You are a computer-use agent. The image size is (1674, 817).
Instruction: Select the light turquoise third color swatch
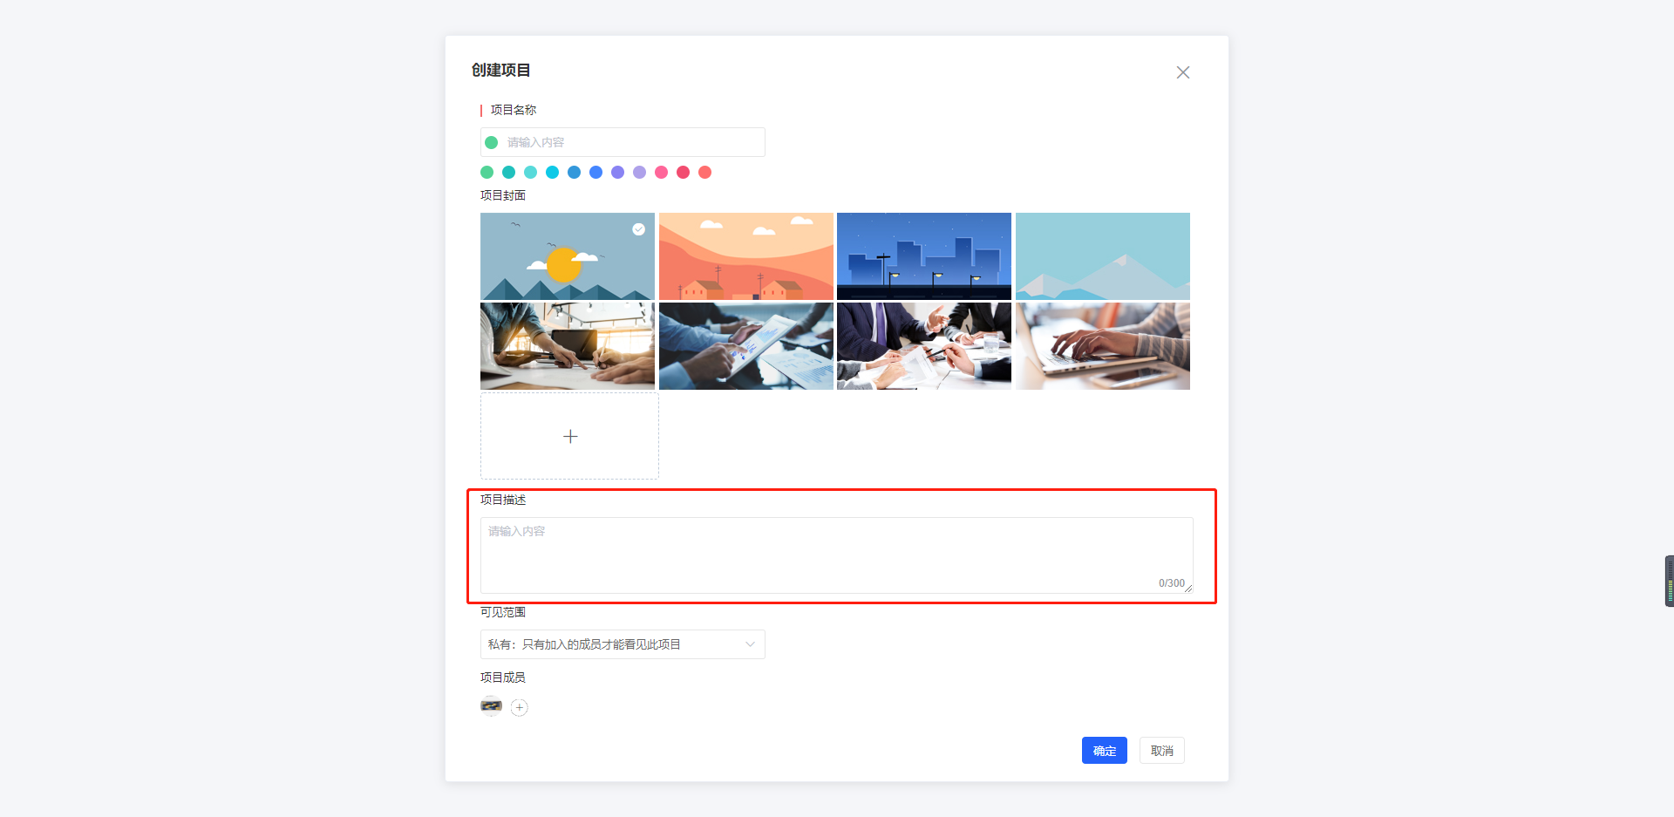pyautogui.click(x=531, y=173)
